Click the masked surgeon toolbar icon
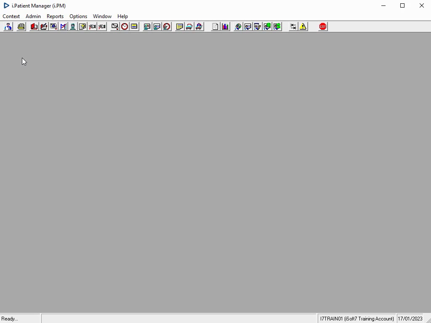Image resolution: width=431 pixels, height=323 pixels. 73,26
